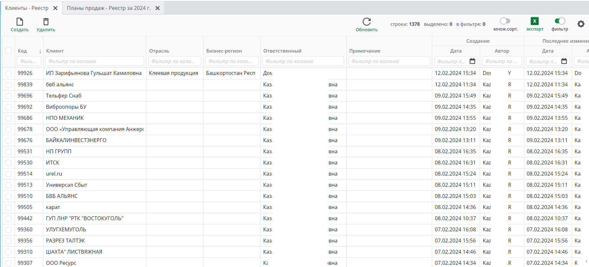Enable the множ.сорт. toggle switch
Screen dimensions: 589x267
[x=505, y=21]
